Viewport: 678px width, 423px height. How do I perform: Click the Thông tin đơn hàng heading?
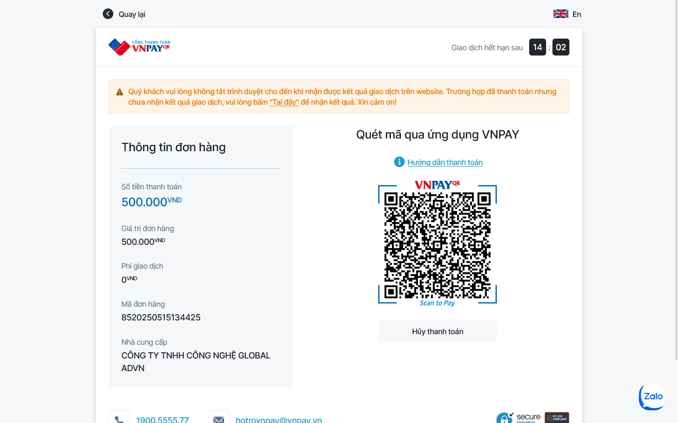point(174,147)
